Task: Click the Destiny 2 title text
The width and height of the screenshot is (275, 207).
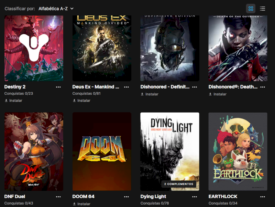Action: 15,87
